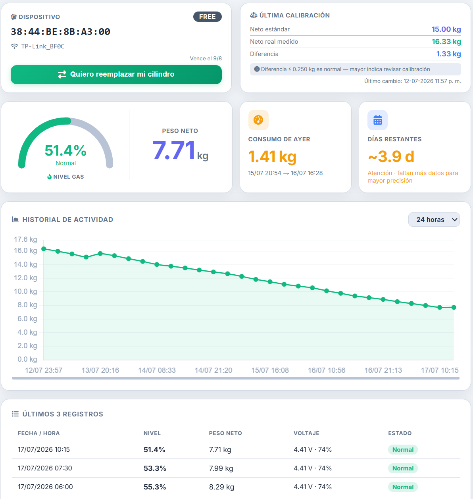Viewport: 473px width, 499px height.
Task: Click the Último cambio timestamp
Action: [x=413, y=81]
